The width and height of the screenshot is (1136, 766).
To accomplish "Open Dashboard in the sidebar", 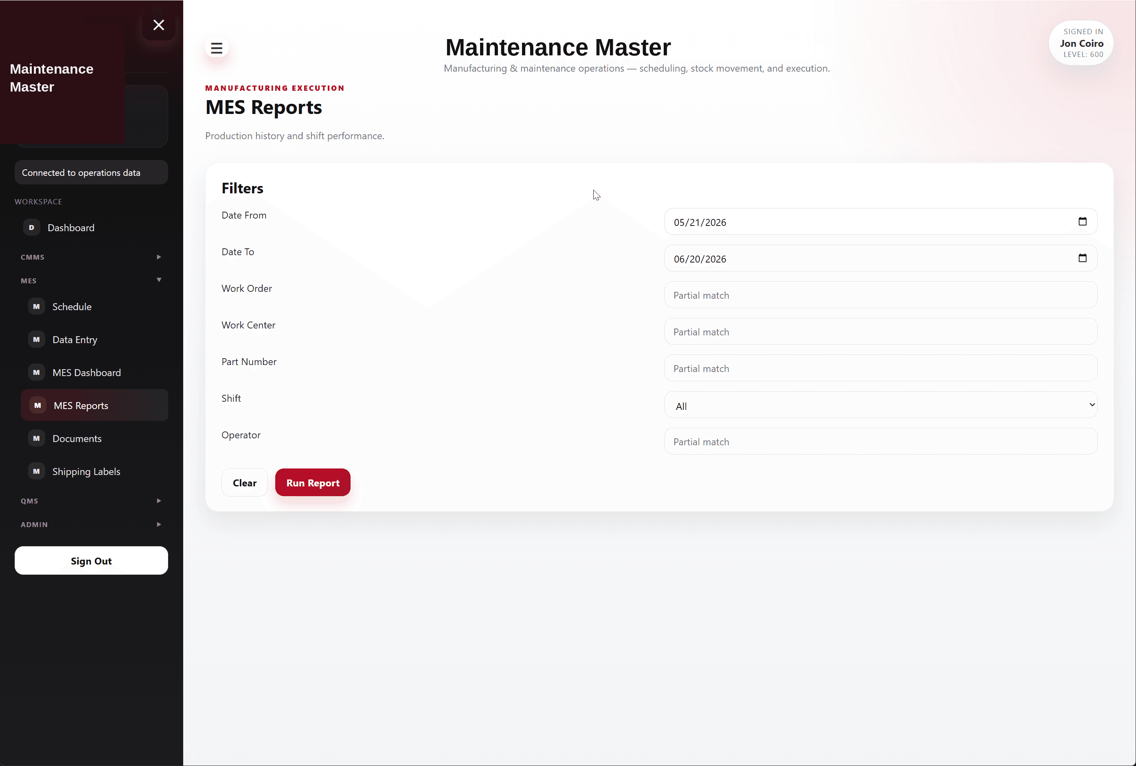I will [x=91, y=228].
